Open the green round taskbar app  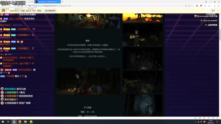point(31,122)
